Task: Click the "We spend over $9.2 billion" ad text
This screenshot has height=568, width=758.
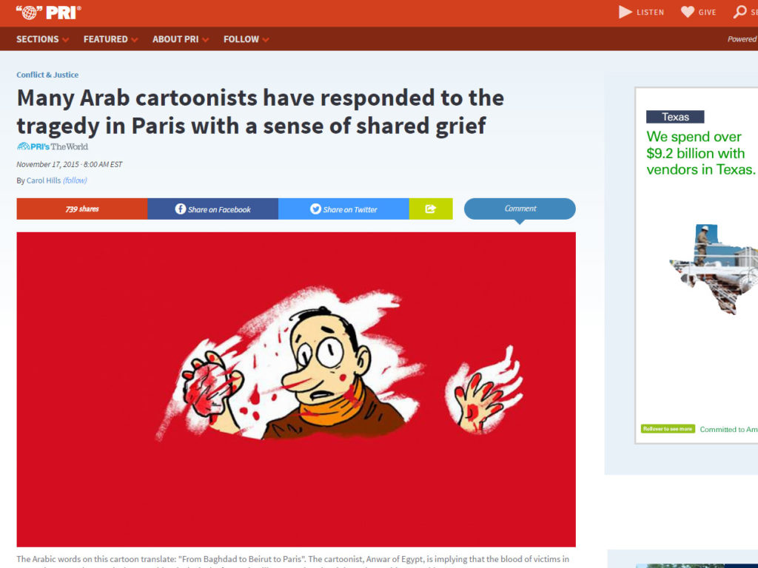Action: 701,153
